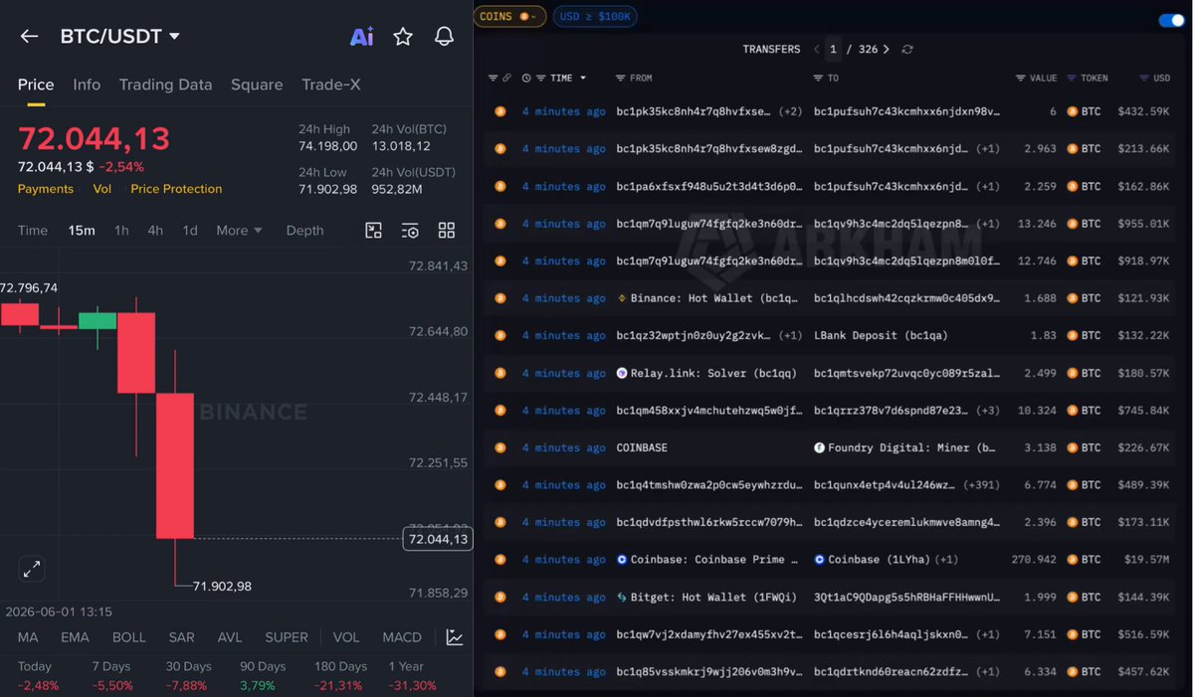Enable the SUPER indicator
This screenshot has width=1193, height=697.
pos(287,637)
